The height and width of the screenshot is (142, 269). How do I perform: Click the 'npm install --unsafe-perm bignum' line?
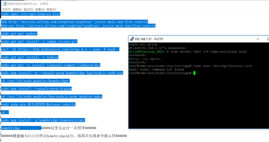click(x=36, y=89)
